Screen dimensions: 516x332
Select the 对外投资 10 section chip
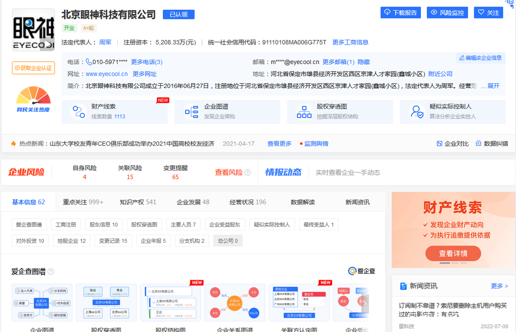click(x=30, y=241)
